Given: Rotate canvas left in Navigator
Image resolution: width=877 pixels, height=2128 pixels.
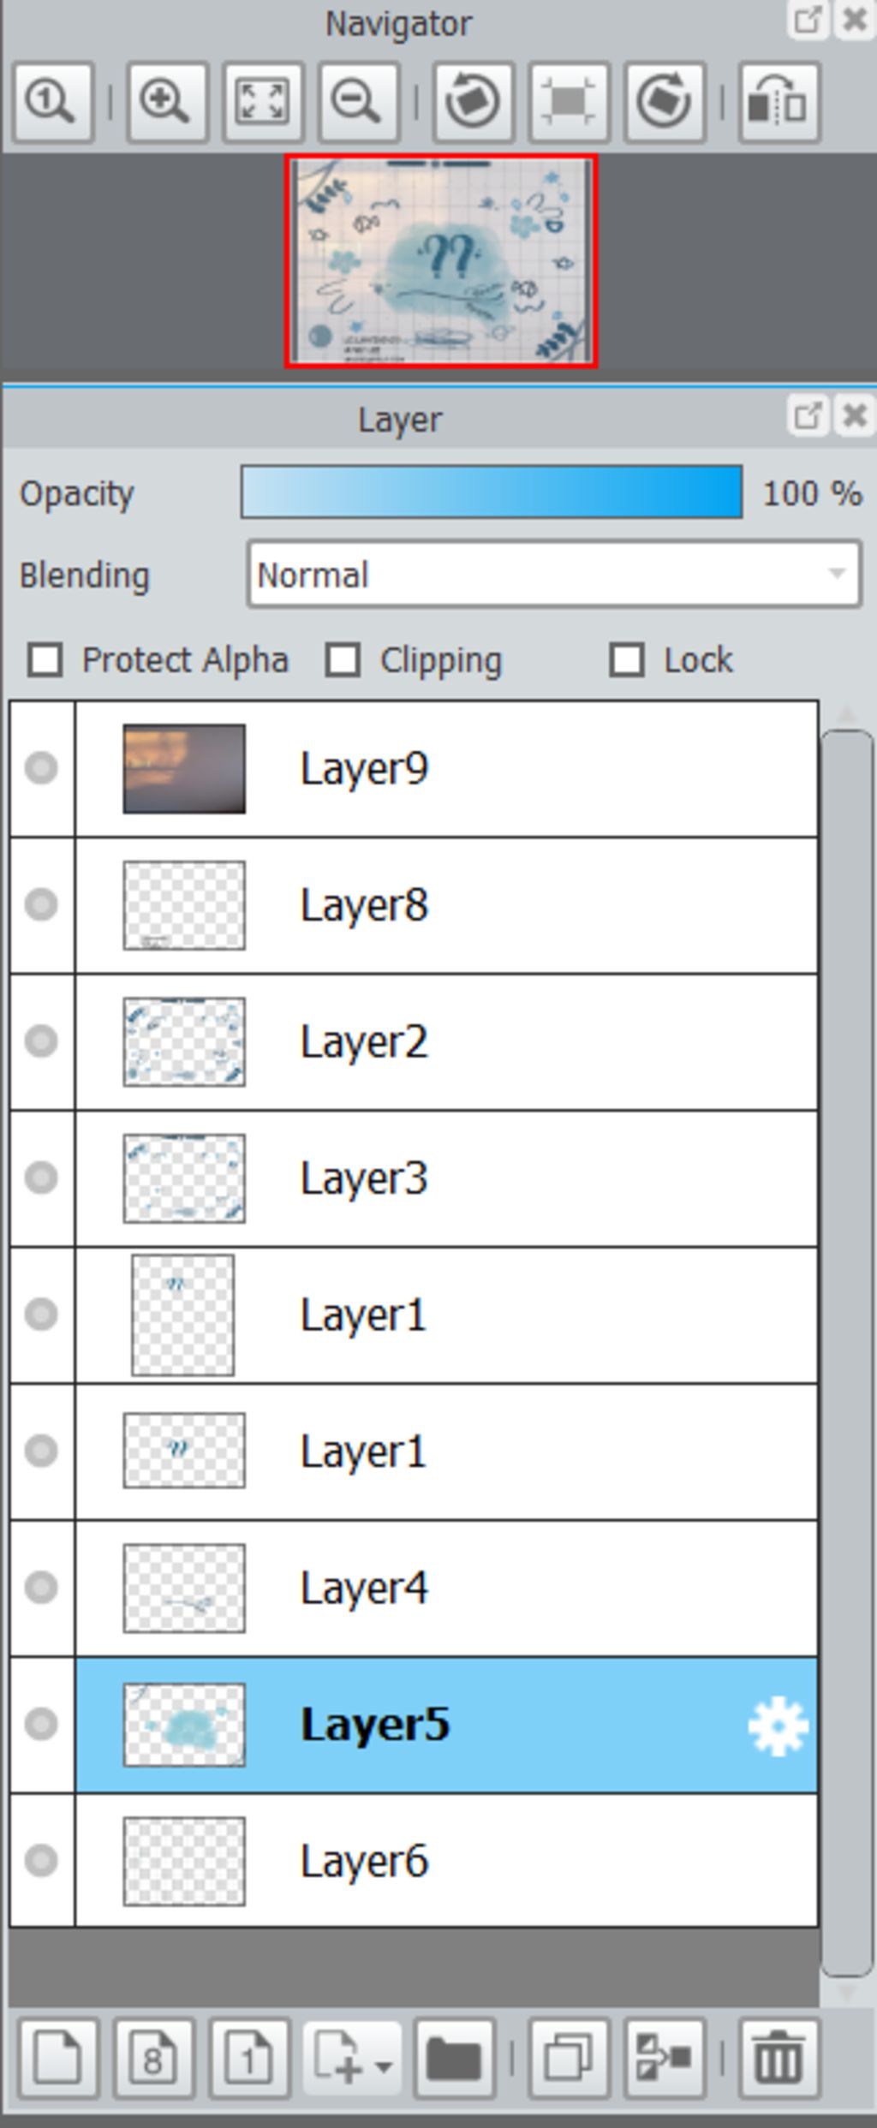Looking at the screenshot, I should click(x=474, y=102).
